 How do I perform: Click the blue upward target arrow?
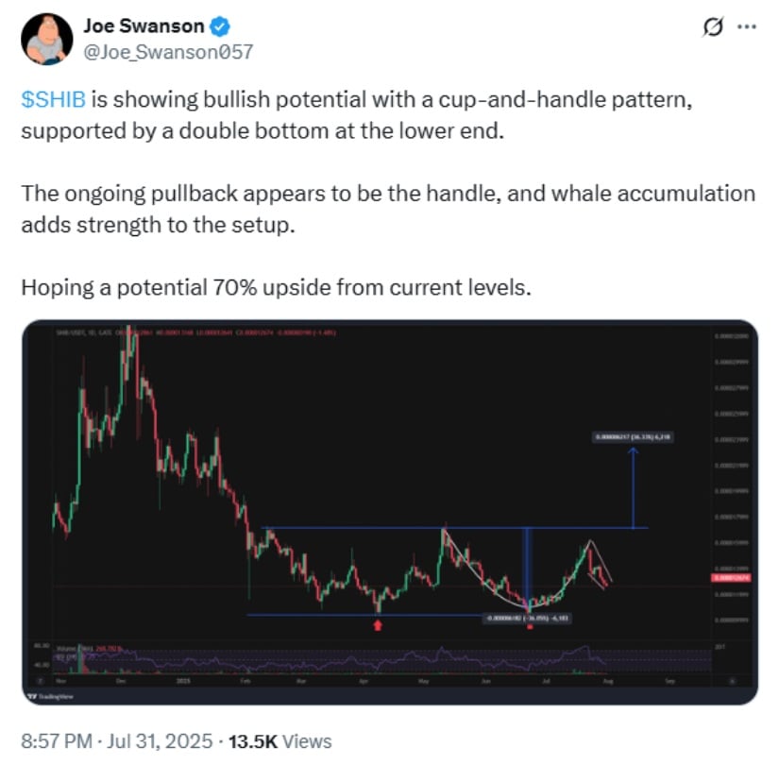pyautogui.click(x=633, y=487)
